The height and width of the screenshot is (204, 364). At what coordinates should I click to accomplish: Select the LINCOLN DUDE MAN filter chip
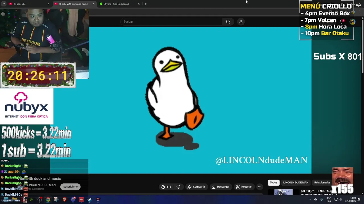tap(296, 182)
